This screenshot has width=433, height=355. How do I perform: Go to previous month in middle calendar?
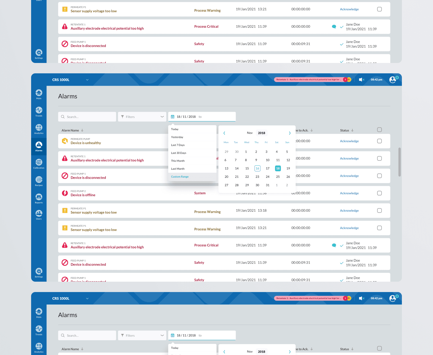[x=224, y=133]
